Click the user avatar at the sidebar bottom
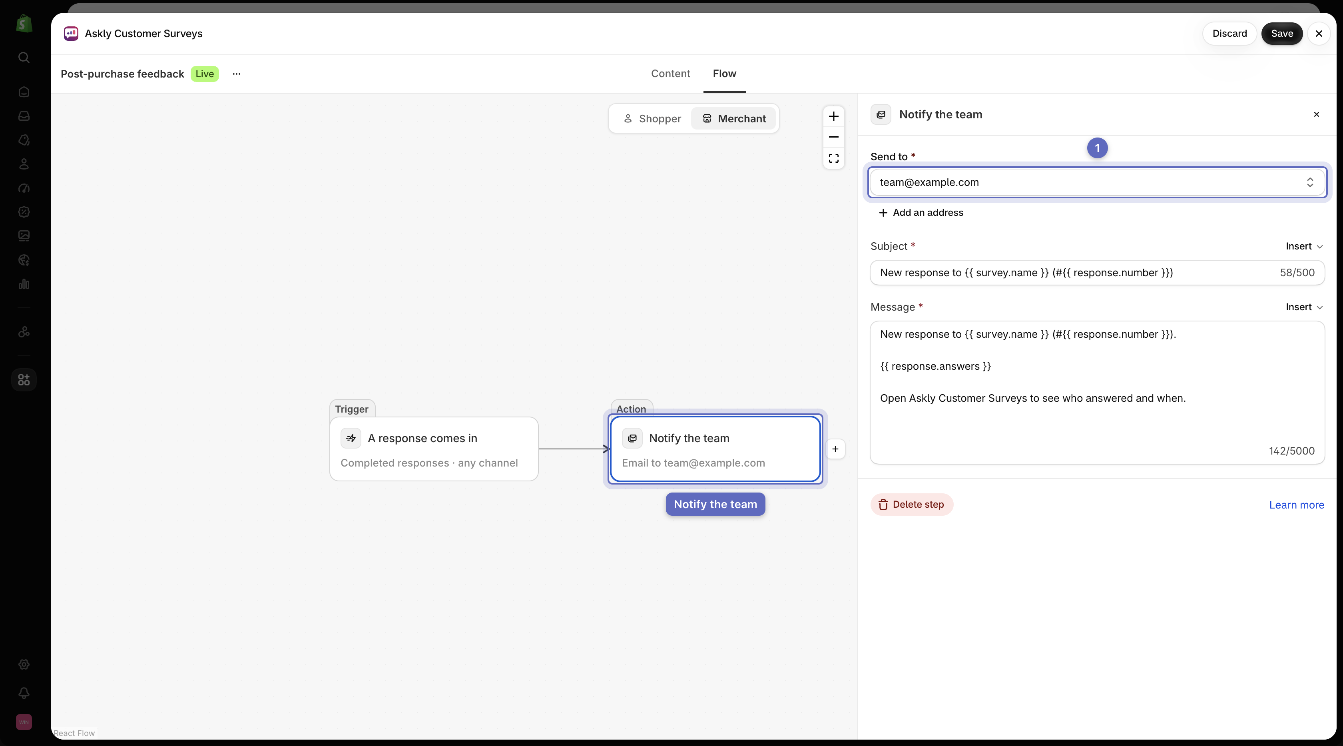1343x746 pixels. 24,722
